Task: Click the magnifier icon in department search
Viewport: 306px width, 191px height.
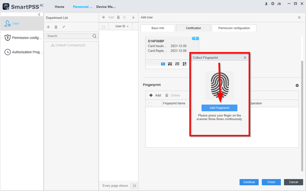Action: pyautogui.click(x=95, y=36)
